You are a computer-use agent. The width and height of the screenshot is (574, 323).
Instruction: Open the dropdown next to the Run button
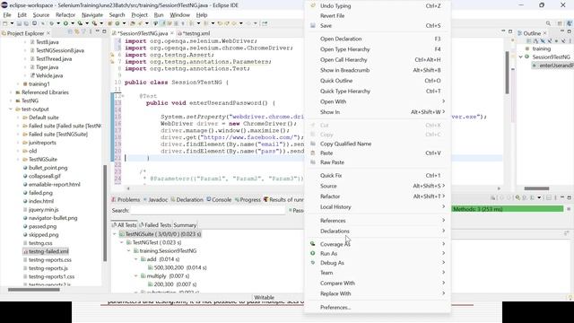click(73, 23)
